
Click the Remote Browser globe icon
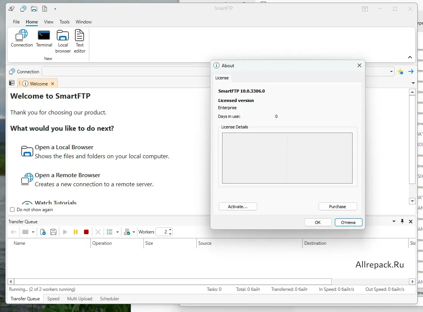[27, 179]
